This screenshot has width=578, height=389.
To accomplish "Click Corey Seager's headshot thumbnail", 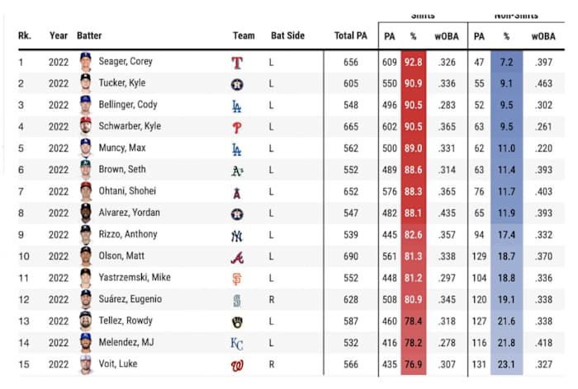I will point(85,62).
